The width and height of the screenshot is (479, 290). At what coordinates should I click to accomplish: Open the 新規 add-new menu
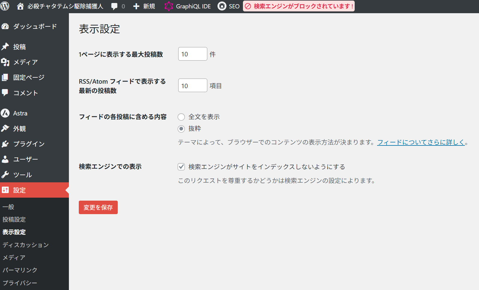click(x=144, y=6)
